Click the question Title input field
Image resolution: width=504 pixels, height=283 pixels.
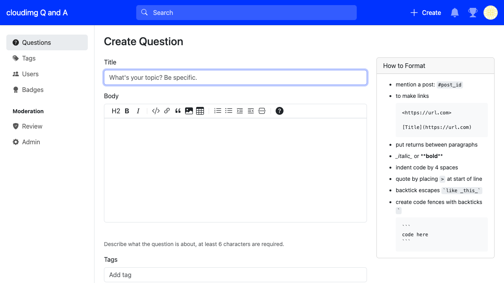point(235,77)
